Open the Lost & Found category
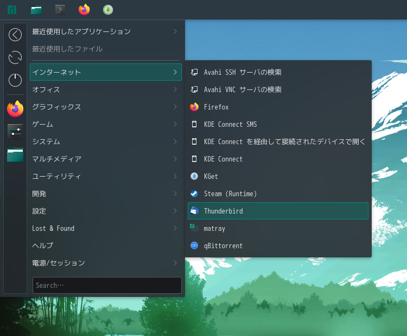Screen dimensions: 407x336 tap(106, 228)
